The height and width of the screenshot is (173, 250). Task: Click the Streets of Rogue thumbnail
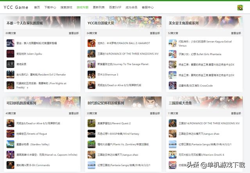(11, 134)
